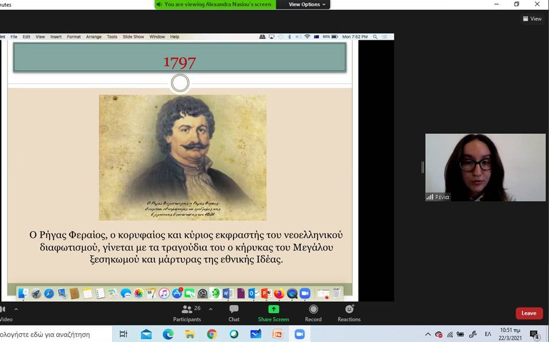Open the Participants panel

(x=187, y=313)
